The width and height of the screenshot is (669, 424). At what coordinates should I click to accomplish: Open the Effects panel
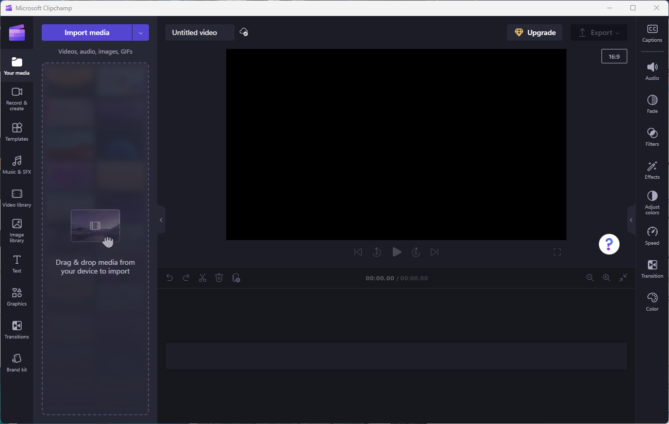[652, 170]
